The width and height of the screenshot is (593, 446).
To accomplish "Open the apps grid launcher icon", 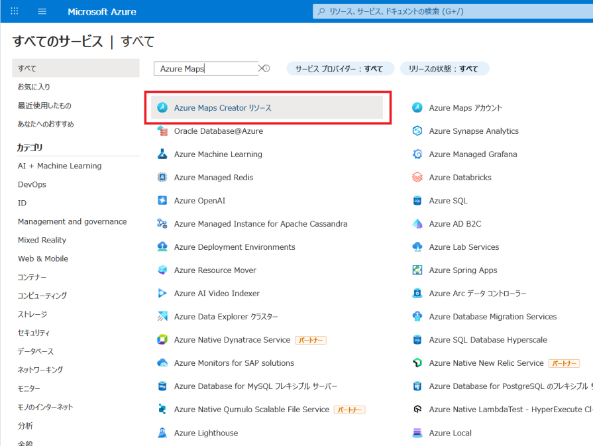I will point(15,11).
